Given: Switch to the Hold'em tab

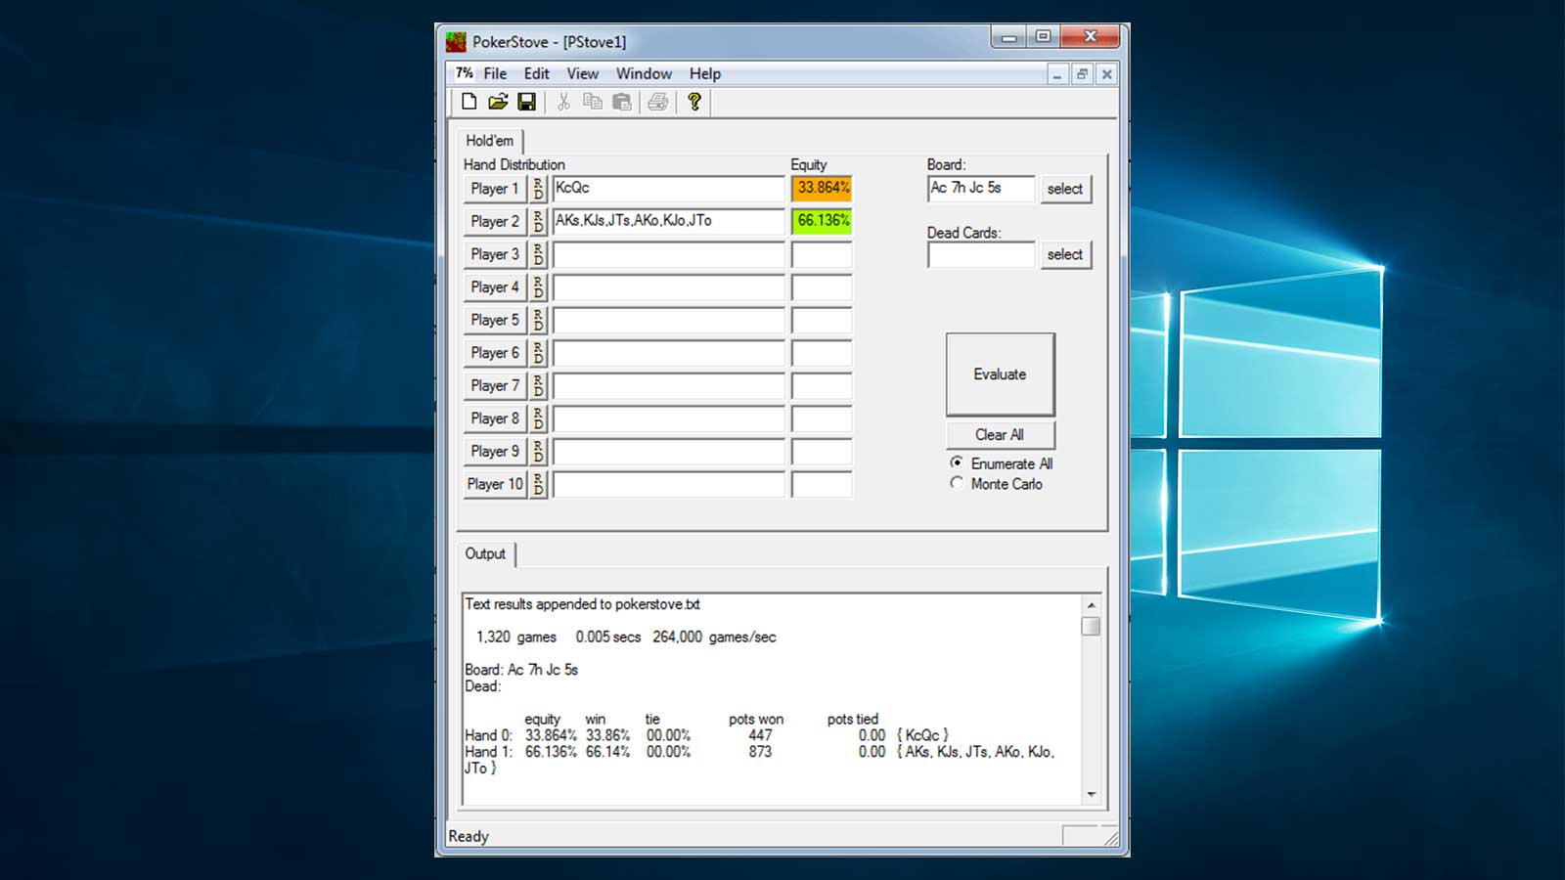Looking at the screenshot, I should point(489,141).
